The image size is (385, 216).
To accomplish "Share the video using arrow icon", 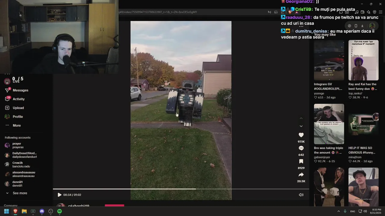I will pyautogui.click(x=301, y=175).
